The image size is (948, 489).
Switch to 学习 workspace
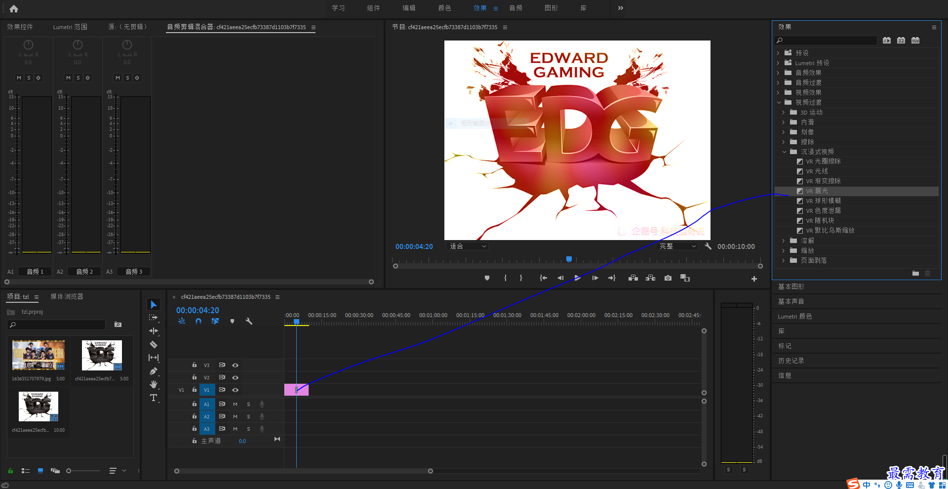point(338,8)
